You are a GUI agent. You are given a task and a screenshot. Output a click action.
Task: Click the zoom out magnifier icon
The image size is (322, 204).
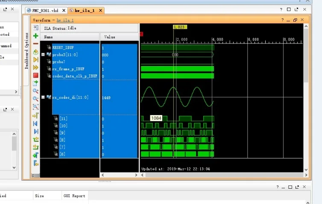point(36,99)
